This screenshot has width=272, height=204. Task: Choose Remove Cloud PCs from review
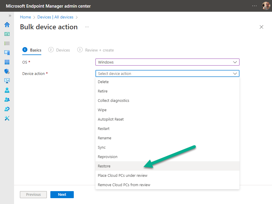pyautogui.click(x=167, y=185)
